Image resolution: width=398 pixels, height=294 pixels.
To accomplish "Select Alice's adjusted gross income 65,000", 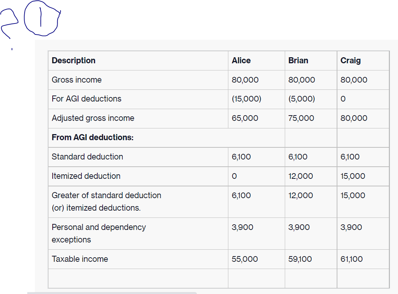I will click(245, 118).
